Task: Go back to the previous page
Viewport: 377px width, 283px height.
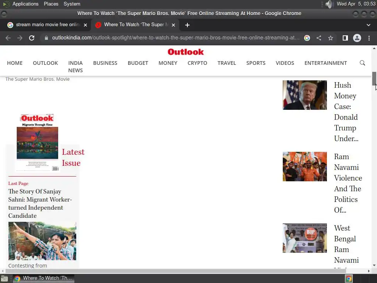Action: click(x=8, y=38)
